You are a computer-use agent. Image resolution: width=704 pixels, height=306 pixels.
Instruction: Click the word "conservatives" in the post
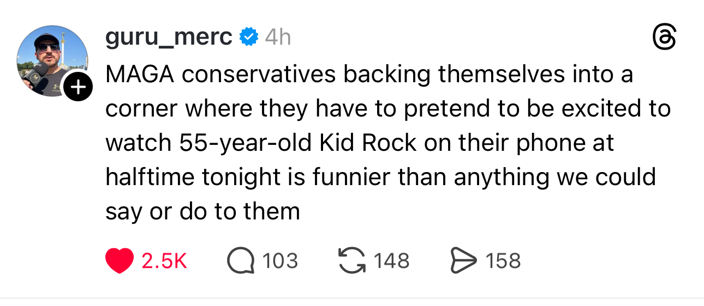pos(258,75)
